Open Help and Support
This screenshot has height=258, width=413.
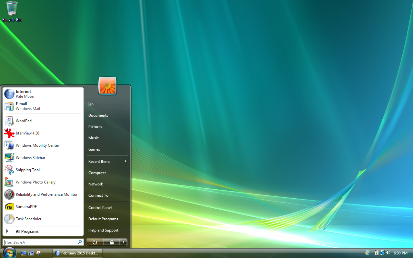107,230
